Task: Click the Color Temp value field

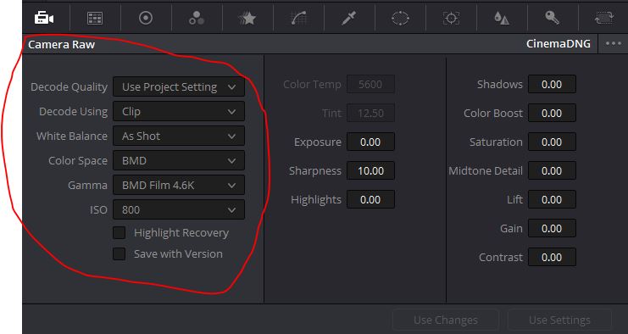Action: pyautogui.click(x=370, y=85)
